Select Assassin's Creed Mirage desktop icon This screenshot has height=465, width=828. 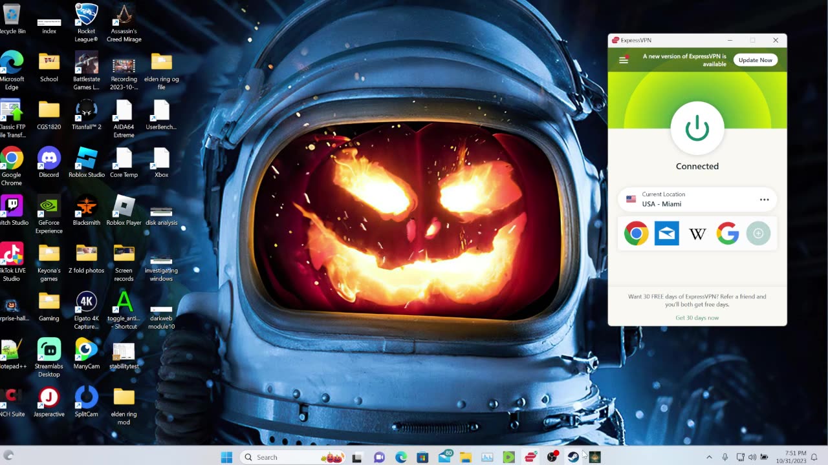124,23
